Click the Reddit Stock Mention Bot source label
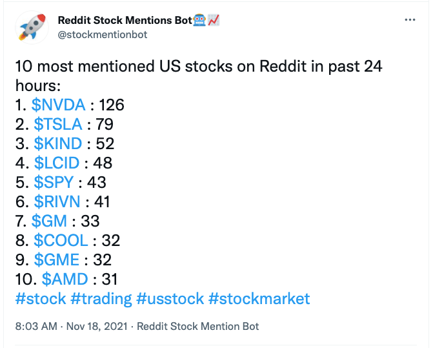Viewport: 433px width, 348px height. 198,327
